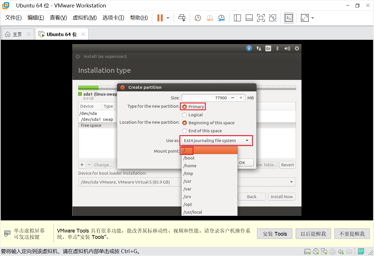Select free space row
Screen dimensions: 374x256
(x=98, y=125)
